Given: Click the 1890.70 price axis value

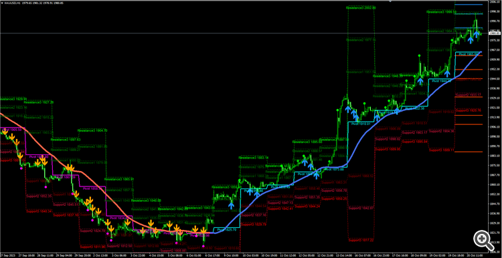Looking at the screenshot, I should click(494, 146).
